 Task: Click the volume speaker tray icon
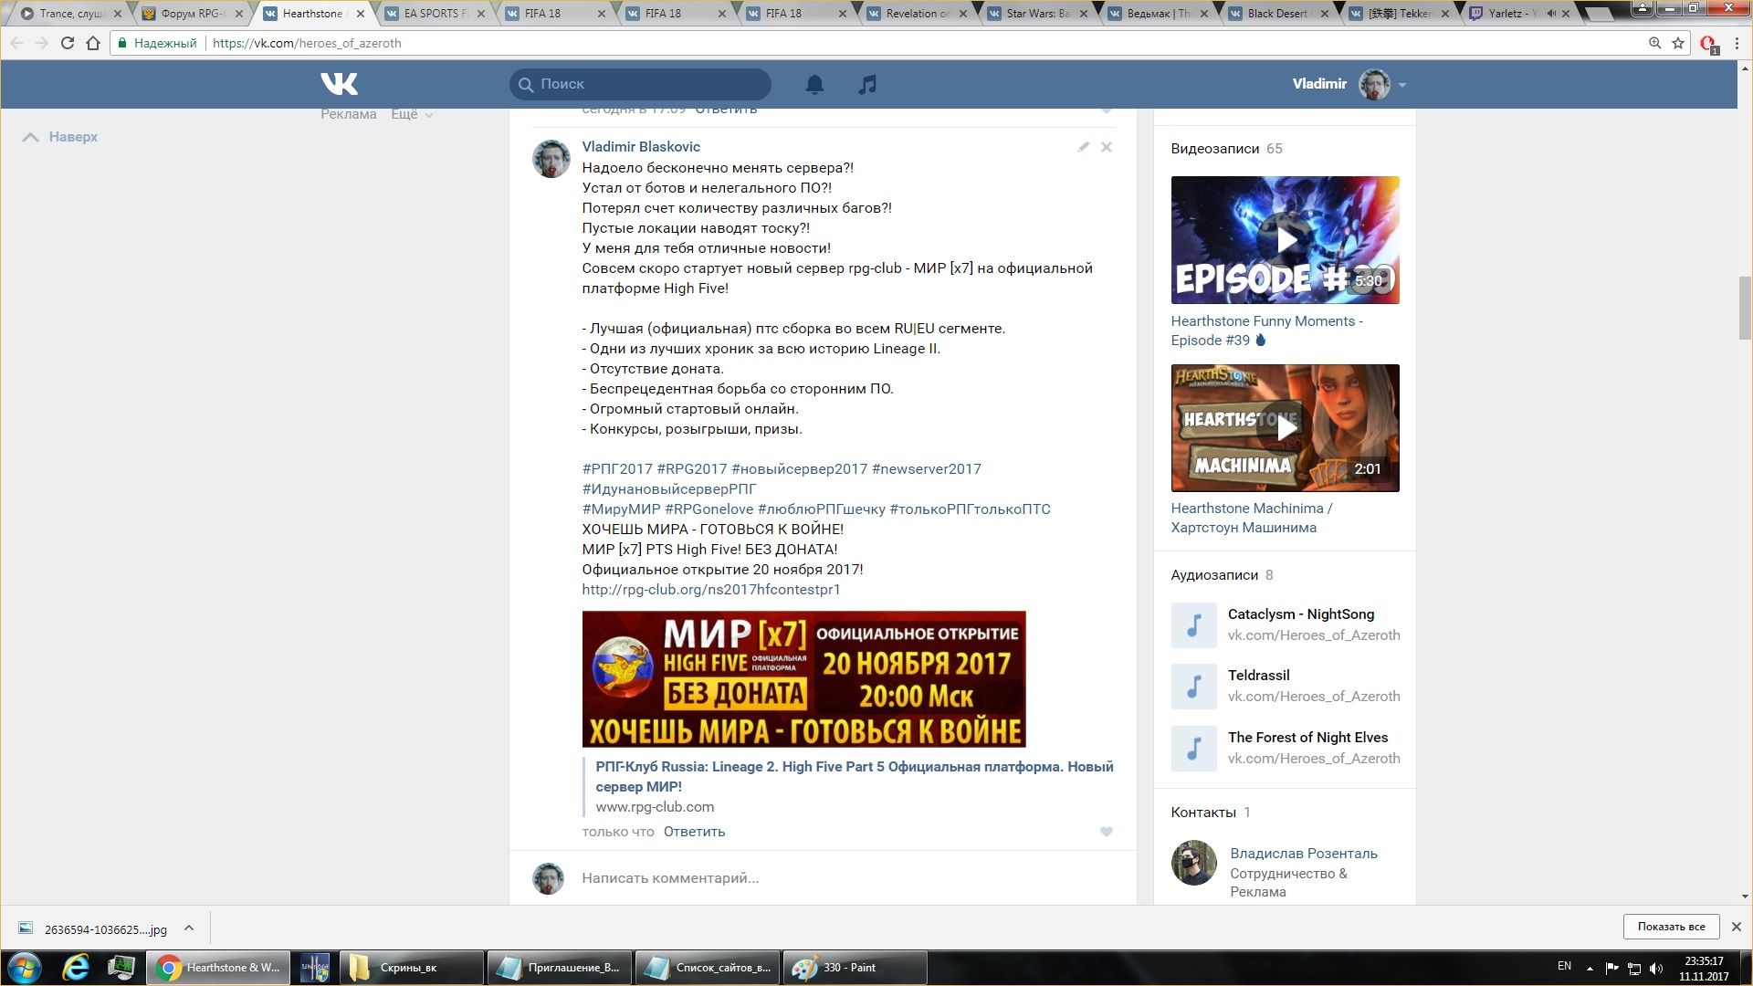click(x=1657, y=968)
